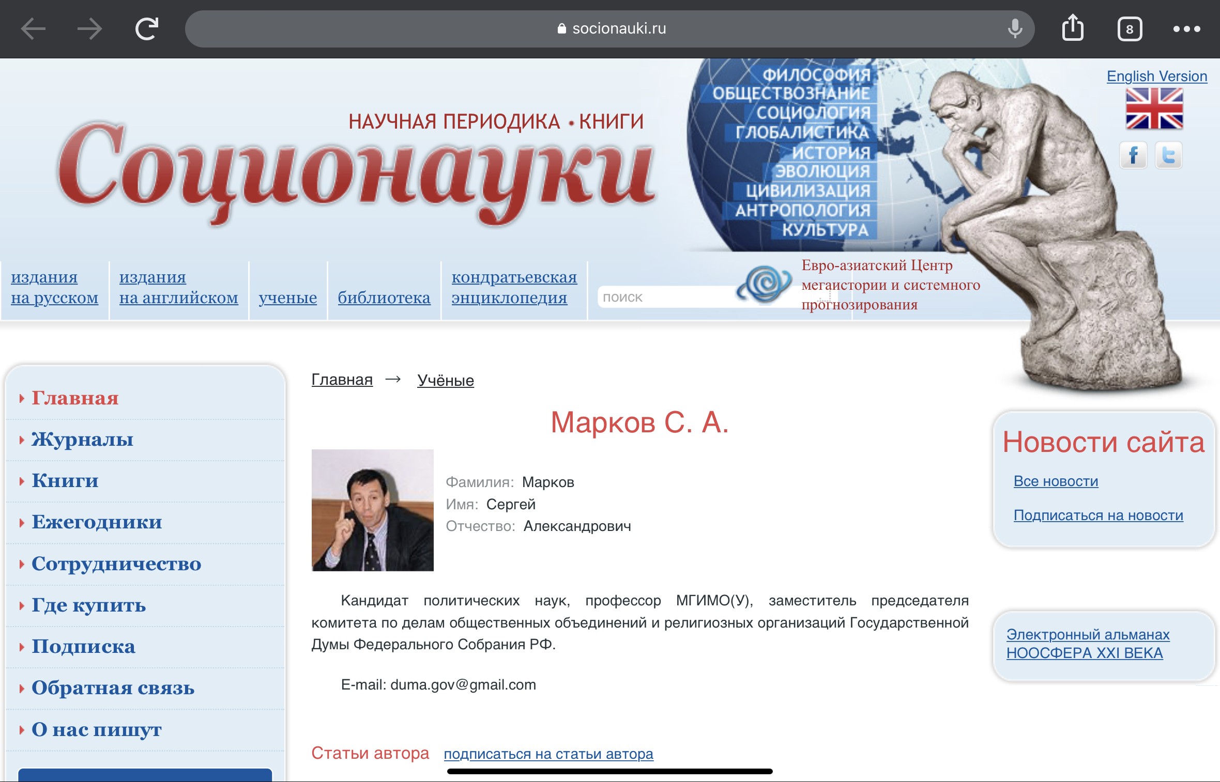Click подписаться на статьи автора link

(548, 754)
